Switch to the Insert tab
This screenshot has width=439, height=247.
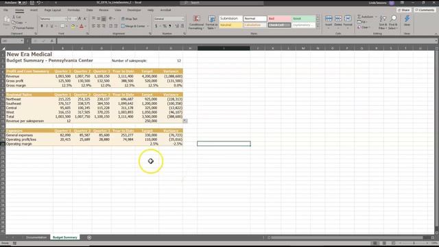pos(34,10)
